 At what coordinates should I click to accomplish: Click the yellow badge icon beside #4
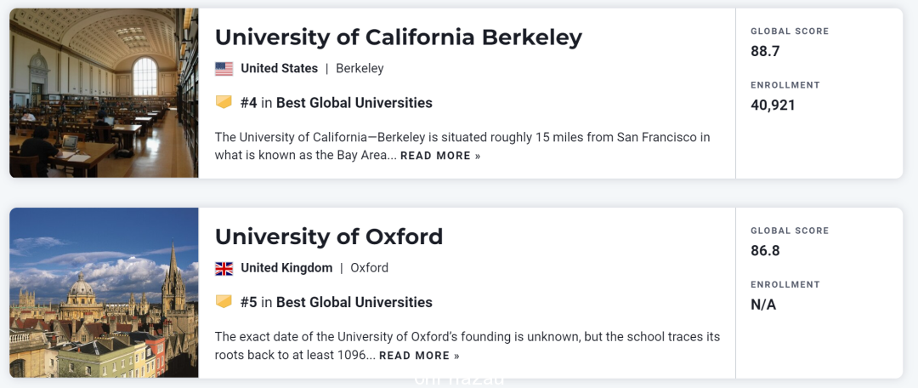pos(224,103)
